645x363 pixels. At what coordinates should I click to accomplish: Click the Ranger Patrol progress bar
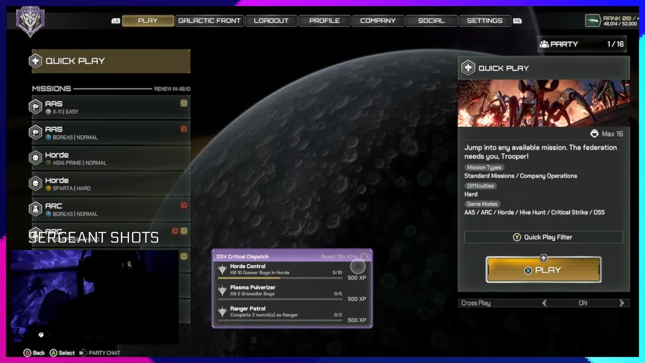tap(280, 320)
